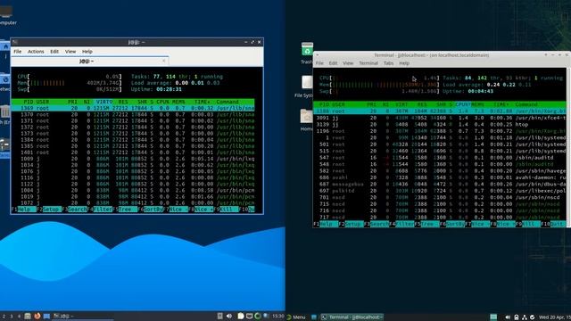The height and width of the screenshot is (321, 571).
Task: Click the 15:30 clock in left panel
Action: point(278,316)
